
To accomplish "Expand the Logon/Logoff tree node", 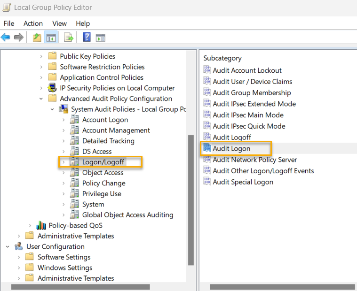I will pyautogui.click(x=63, y=162).
